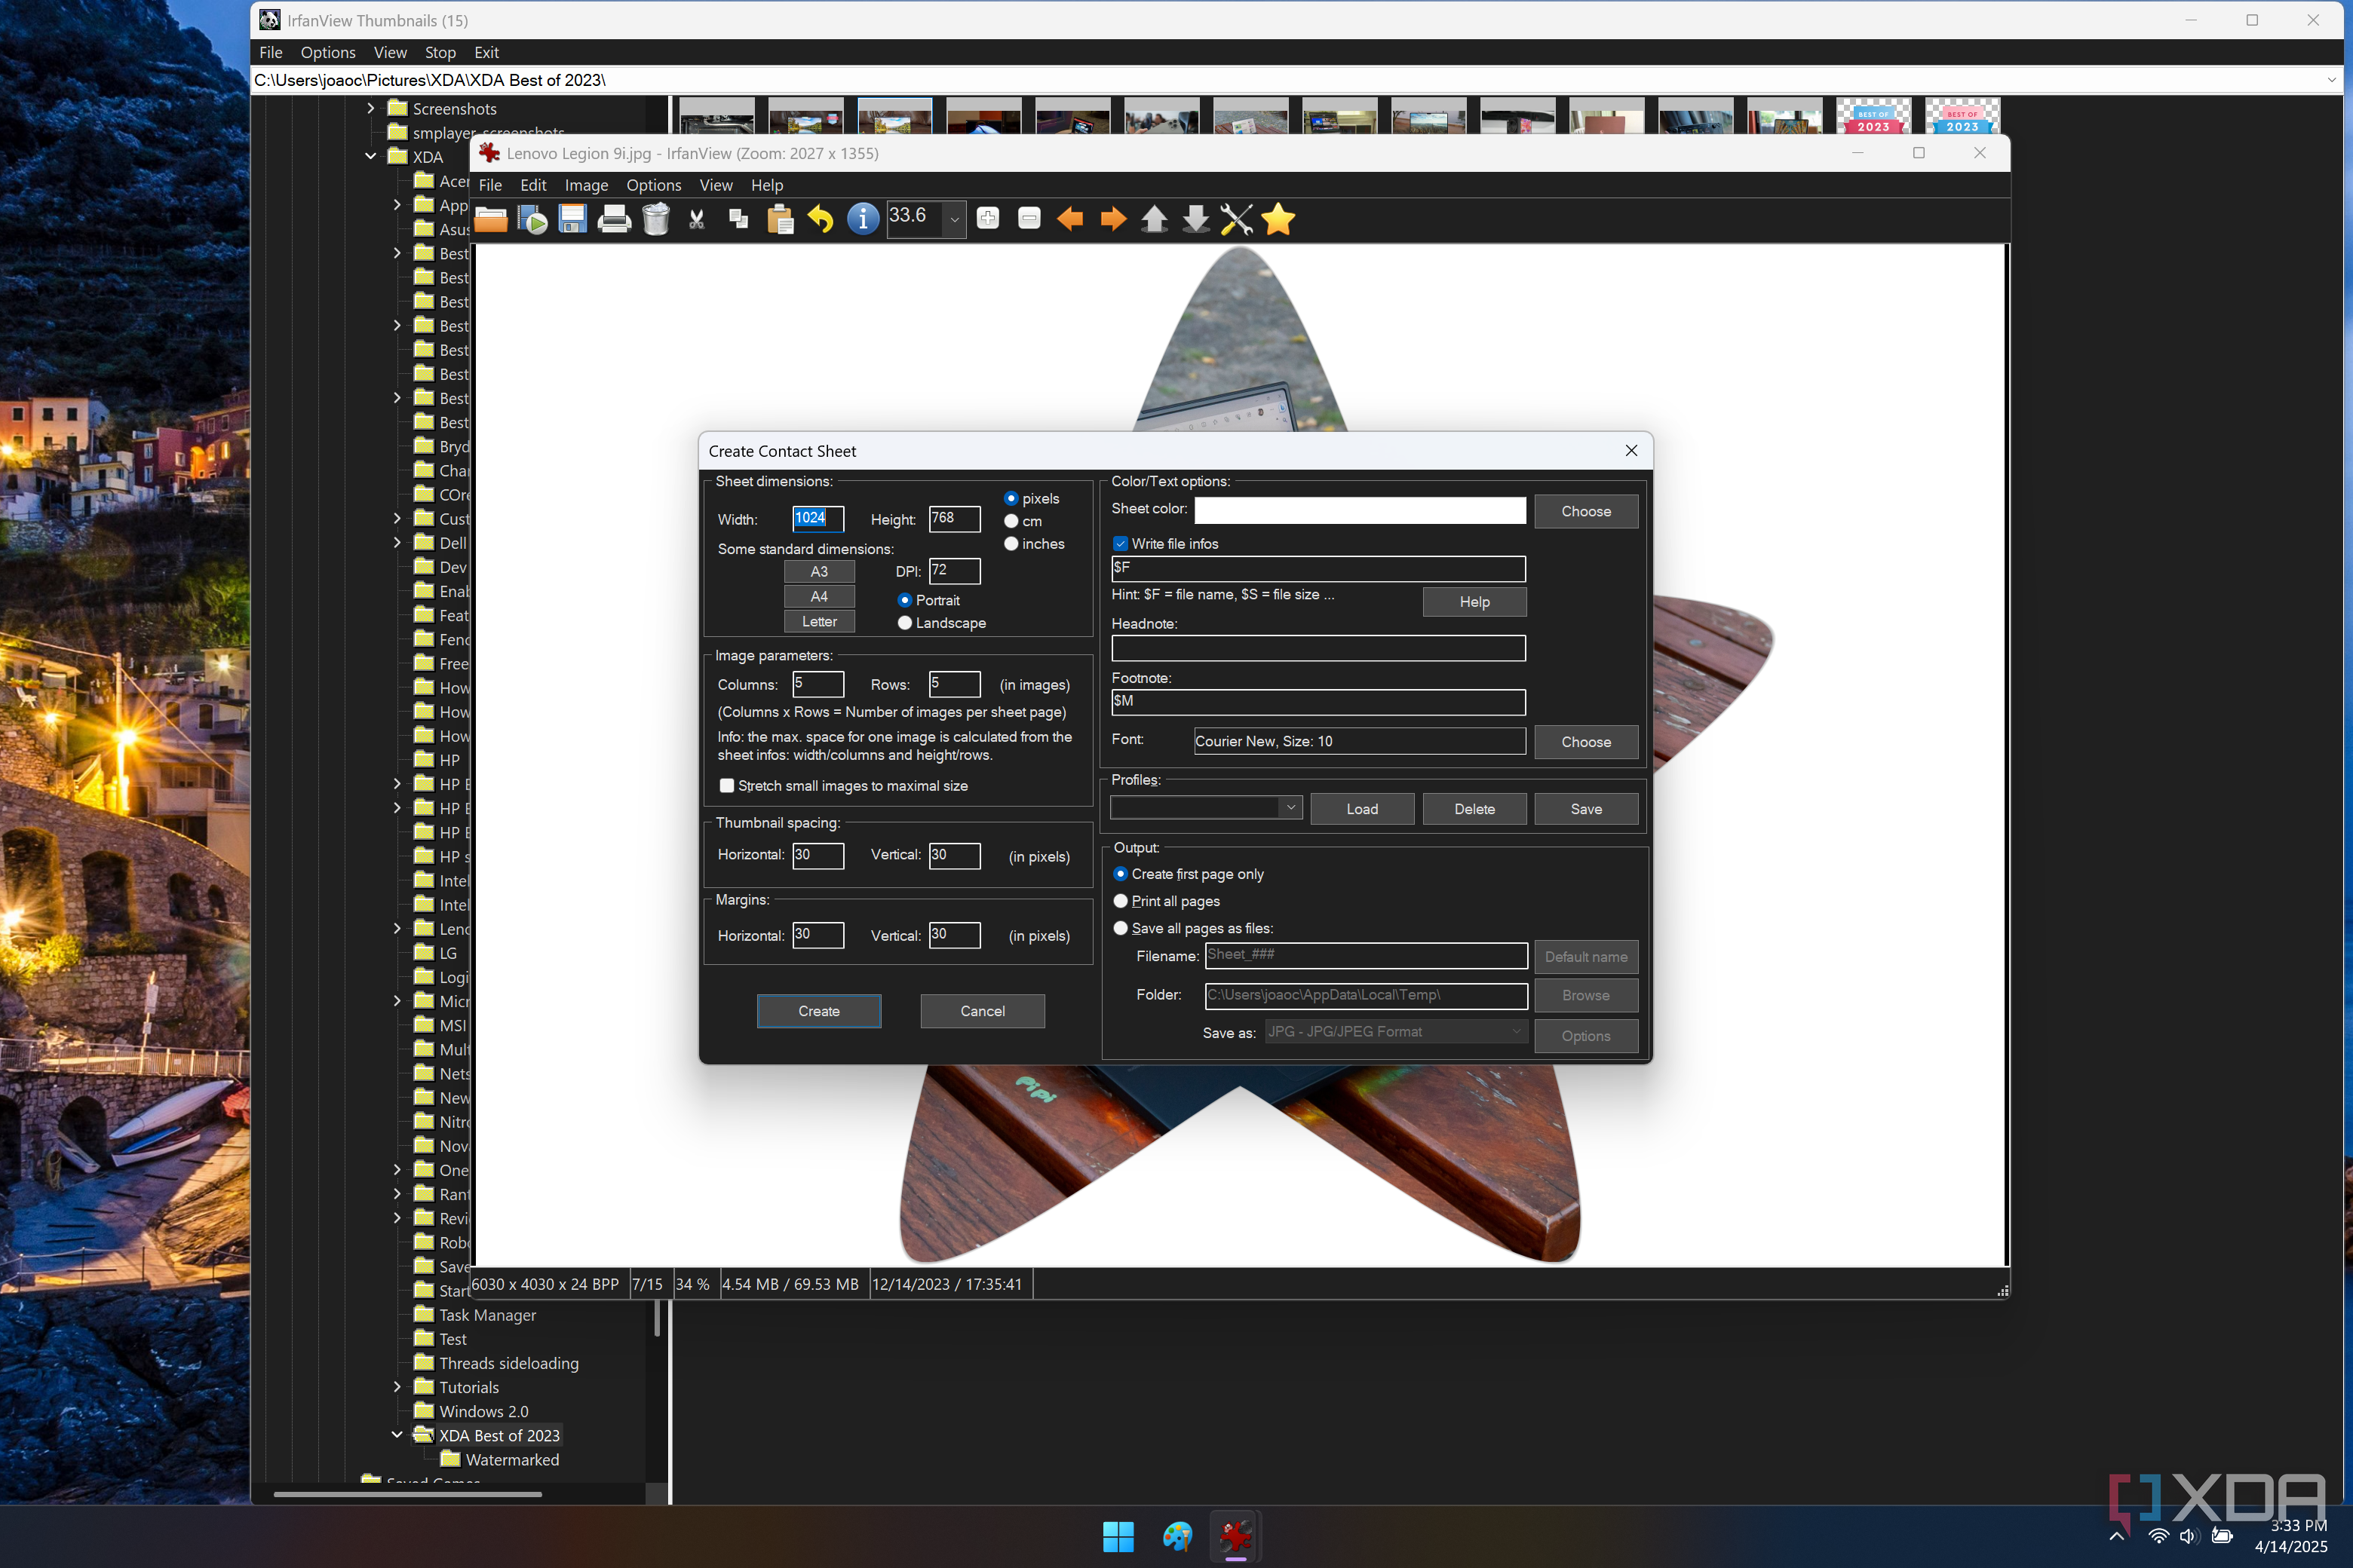Image resolution: width=2353 pixels, height=1568 pixels.
Task: Click the Undo arrow icon
Action: (821, 219)
